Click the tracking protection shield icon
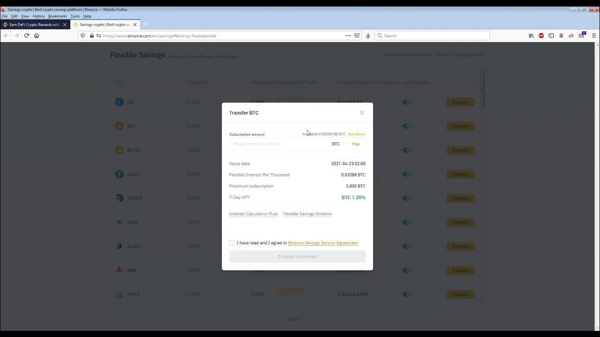Screen dimensions: 600x337 (x=83, y=36)
